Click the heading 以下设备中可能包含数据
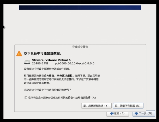 point(43,54)
